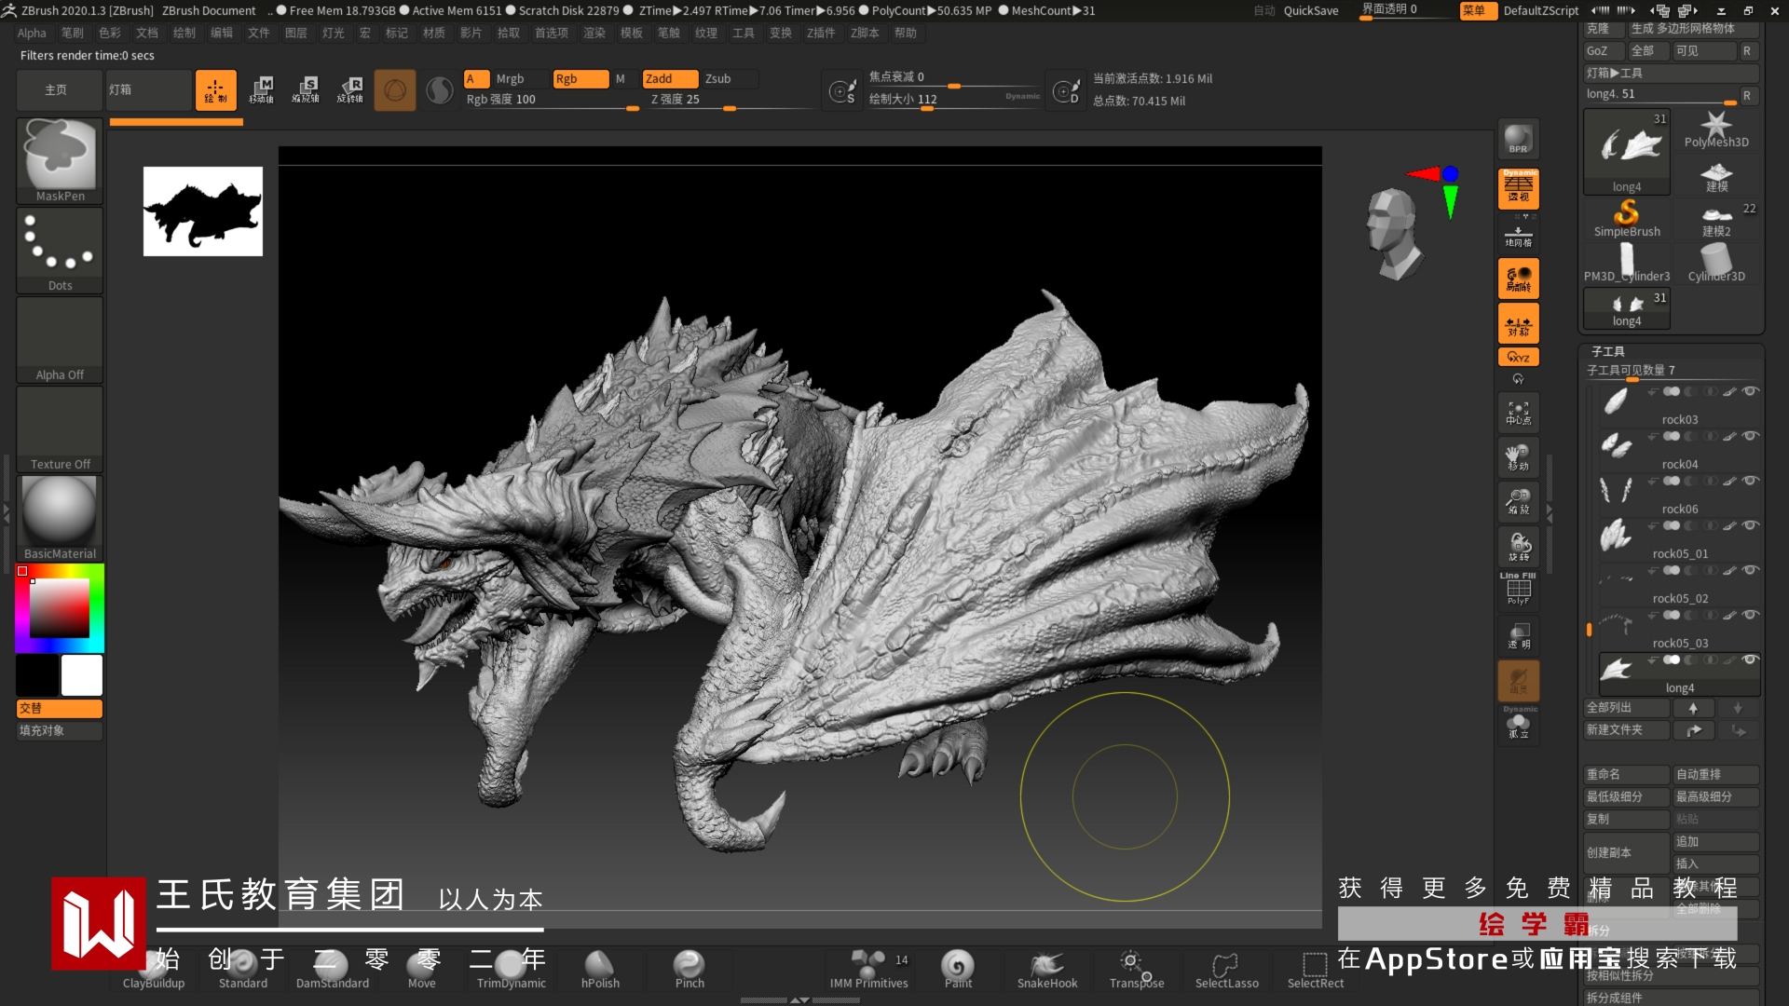The image size is (1789, 1006).
Task: Select the hPolish brush
Action: tap(600, 969)
